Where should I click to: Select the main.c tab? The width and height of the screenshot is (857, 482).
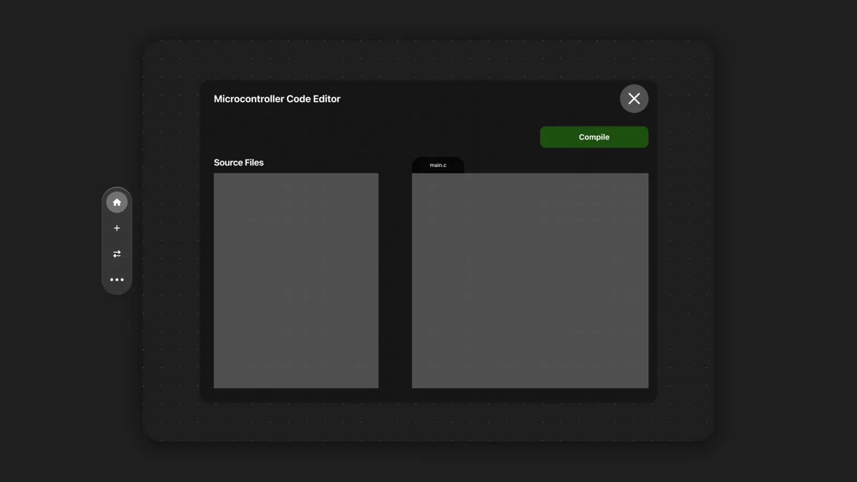coord(438,165)
